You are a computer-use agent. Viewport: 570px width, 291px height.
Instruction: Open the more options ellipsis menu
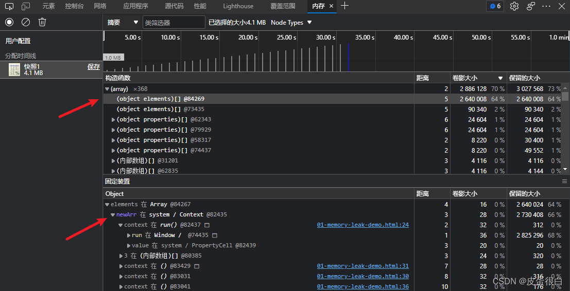point(546,6)
